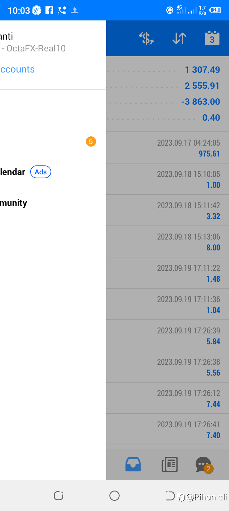The height and width of the screenshot is (511, 229).
Task: Tap the Ads label button
Action: point(41,172)
